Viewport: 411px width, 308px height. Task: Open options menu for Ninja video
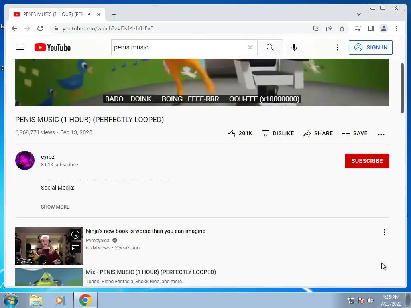point(384,232)
